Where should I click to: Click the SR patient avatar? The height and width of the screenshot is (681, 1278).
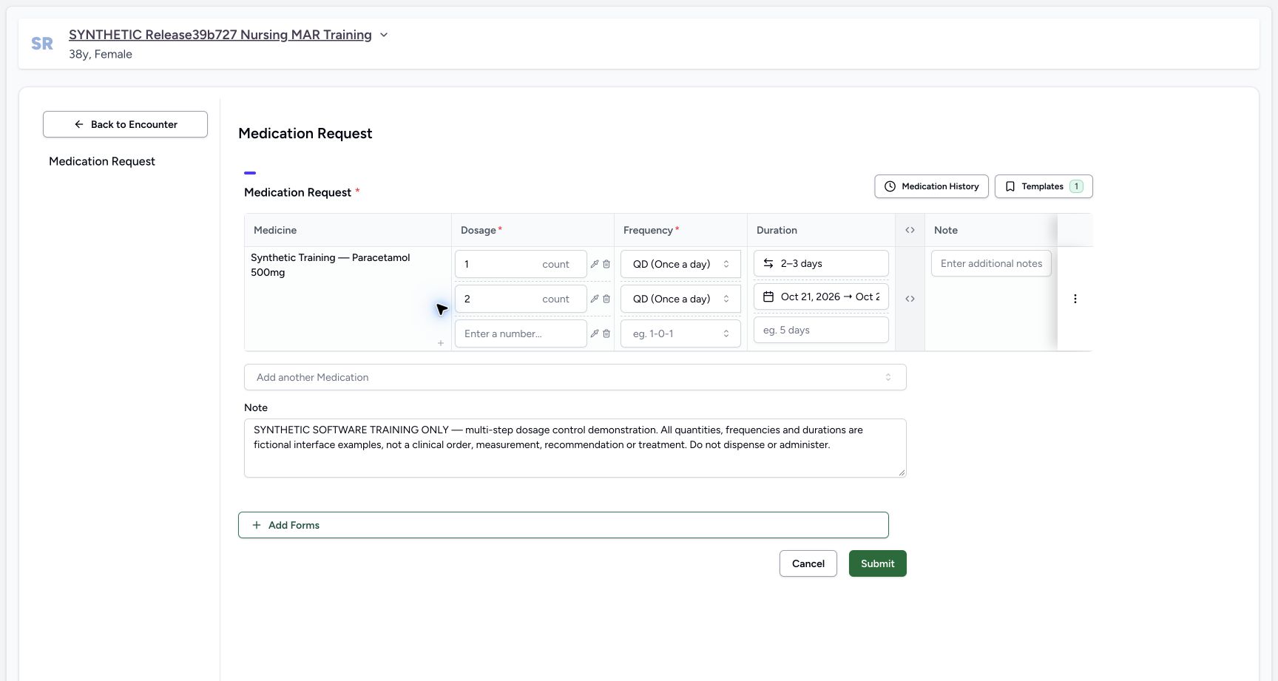(42, 44)
